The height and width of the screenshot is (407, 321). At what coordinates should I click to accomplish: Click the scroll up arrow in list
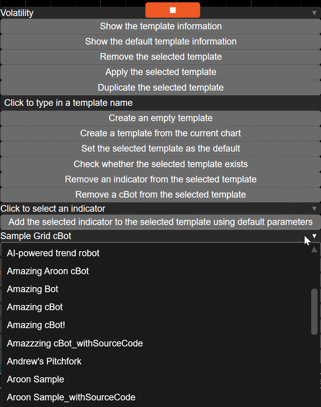[x=314, y=250]
